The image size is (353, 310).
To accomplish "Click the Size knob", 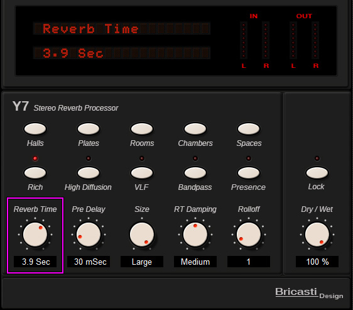I will point(142,235).
